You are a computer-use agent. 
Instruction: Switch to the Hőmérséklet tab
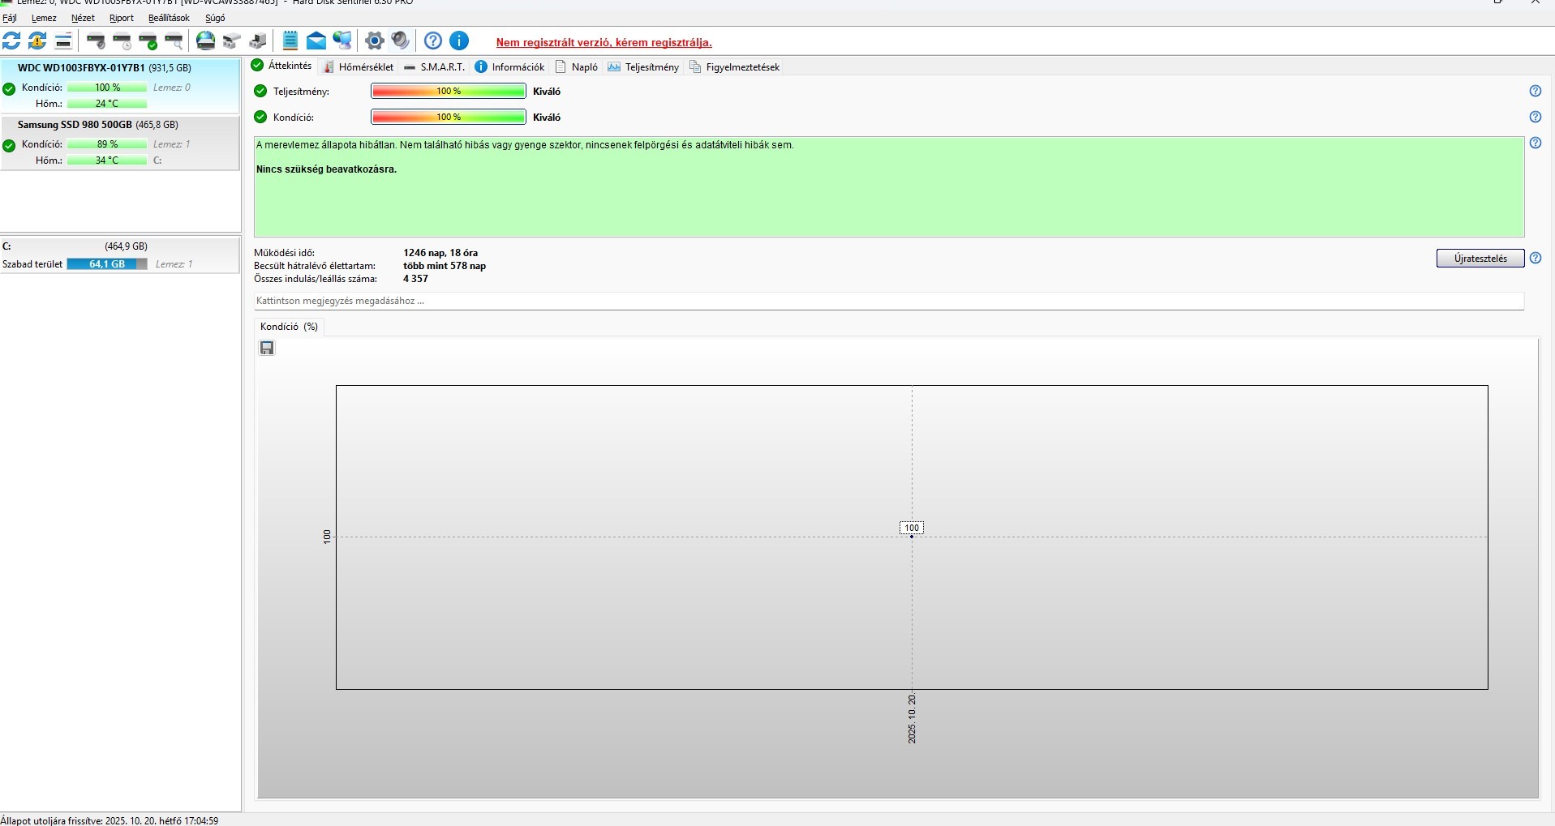coord(359,67)
